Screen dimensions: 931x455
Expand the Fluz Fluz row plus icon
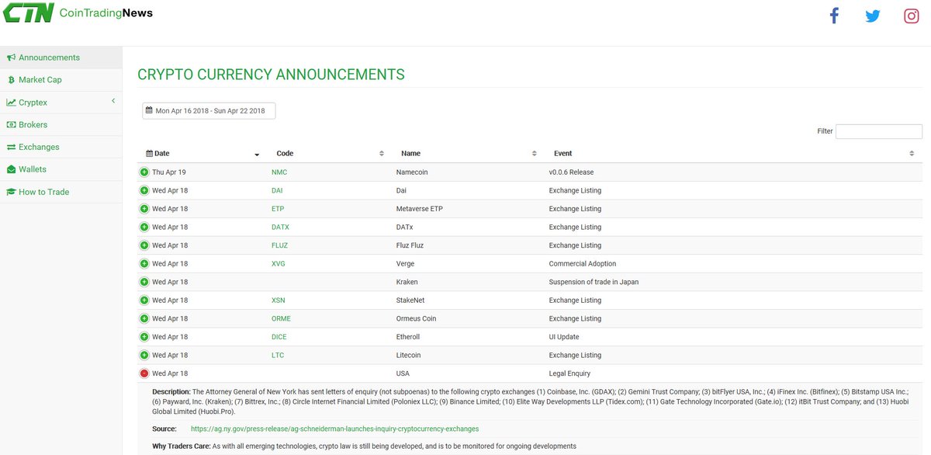pos(144,245)
